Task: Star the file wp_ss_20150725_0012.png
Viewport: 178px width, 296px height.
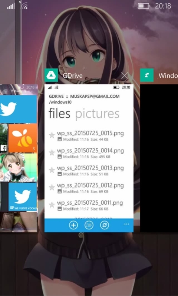Action: [x=52, y=187]
